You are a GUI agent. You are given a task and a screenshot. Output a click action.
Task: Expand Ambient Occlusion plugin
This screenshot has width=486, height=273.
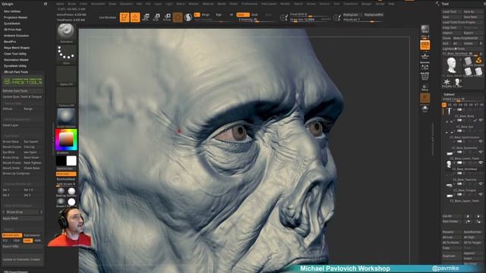pos(16,36)
